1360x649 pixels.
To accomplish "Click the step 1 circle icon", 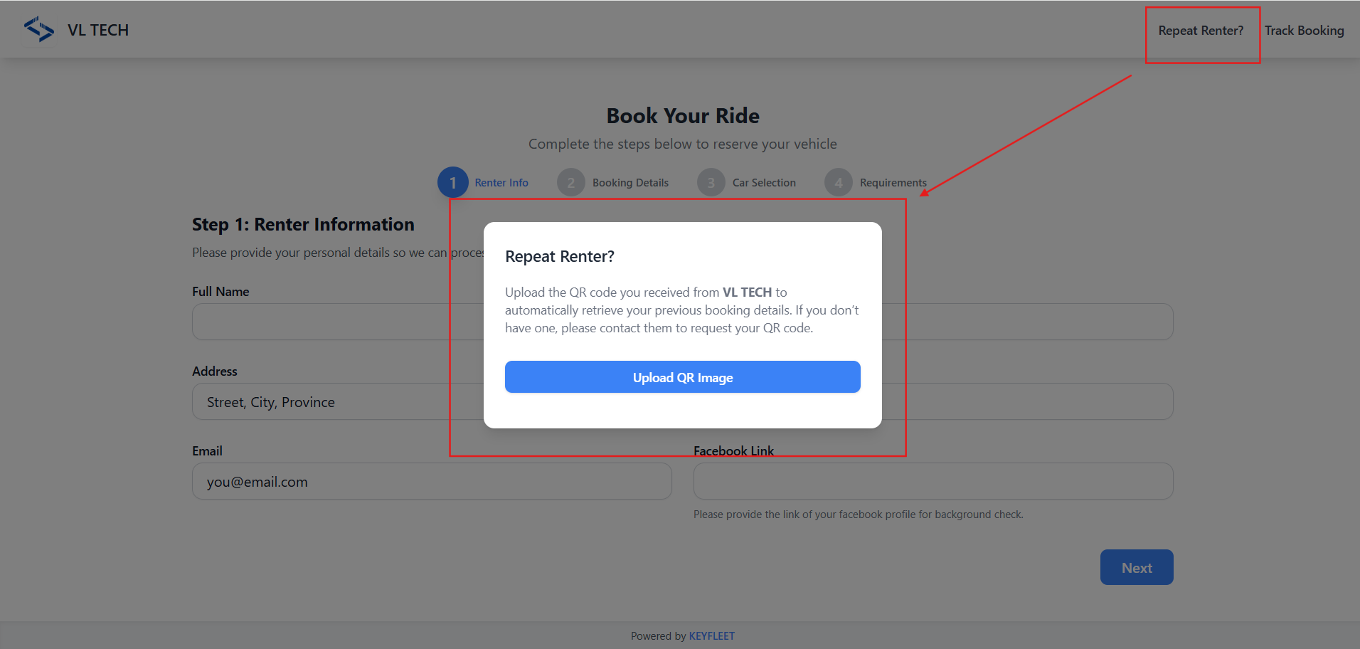I will 452,183.
